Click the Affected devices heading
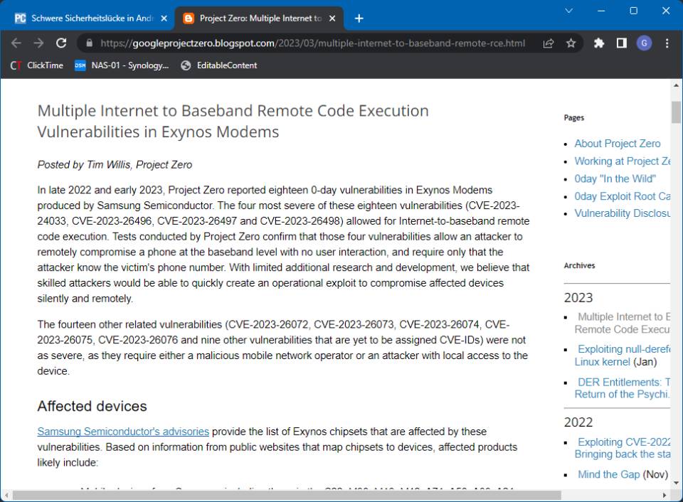 (92, 406)
